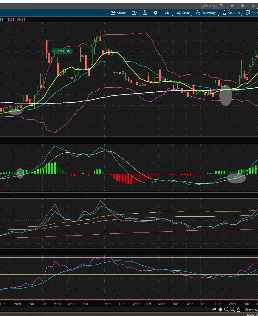The image size is (258, 316).
Task: Toggle the pan hand drawing tool
Action: [x=239, y=309]
